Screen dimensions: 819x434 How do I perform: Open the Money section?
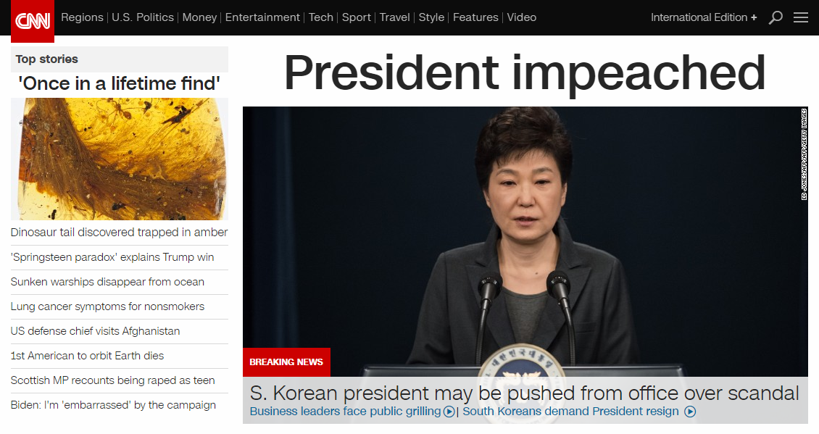coord(199,18)
